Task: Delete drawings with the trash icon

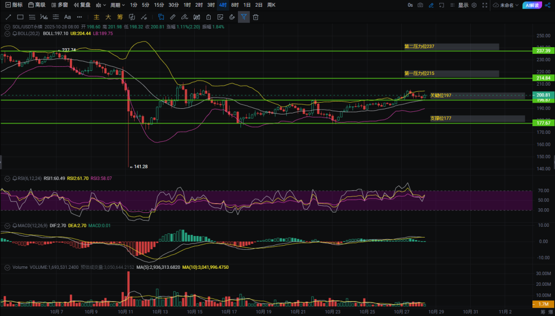Action: (255, 17)
